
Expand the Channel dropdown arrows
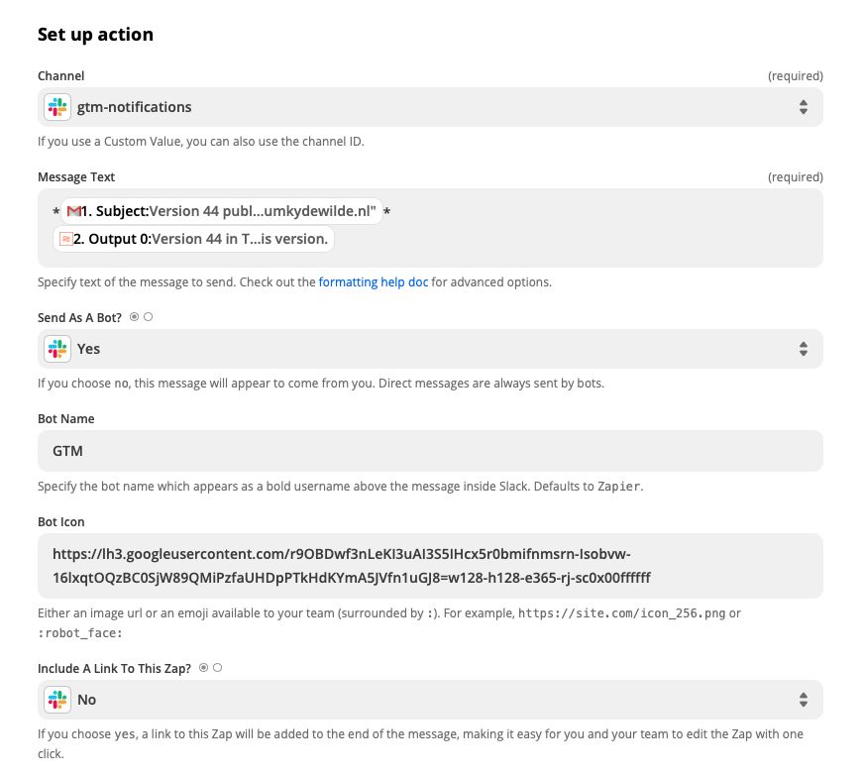click(803, 107)
